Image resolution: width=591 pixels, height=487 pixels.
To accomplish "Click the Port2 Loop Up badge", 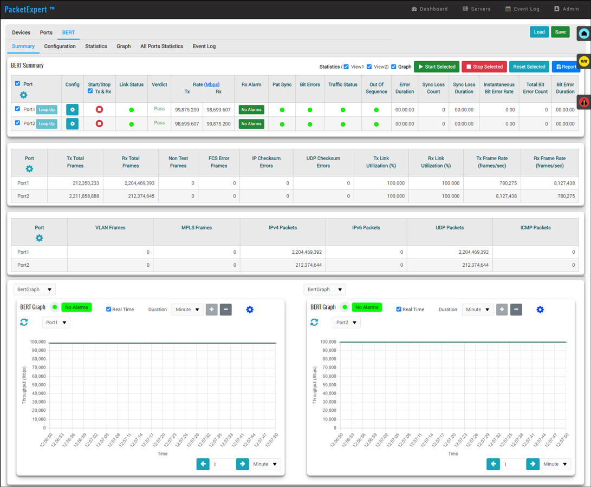I will click(47, 123).
